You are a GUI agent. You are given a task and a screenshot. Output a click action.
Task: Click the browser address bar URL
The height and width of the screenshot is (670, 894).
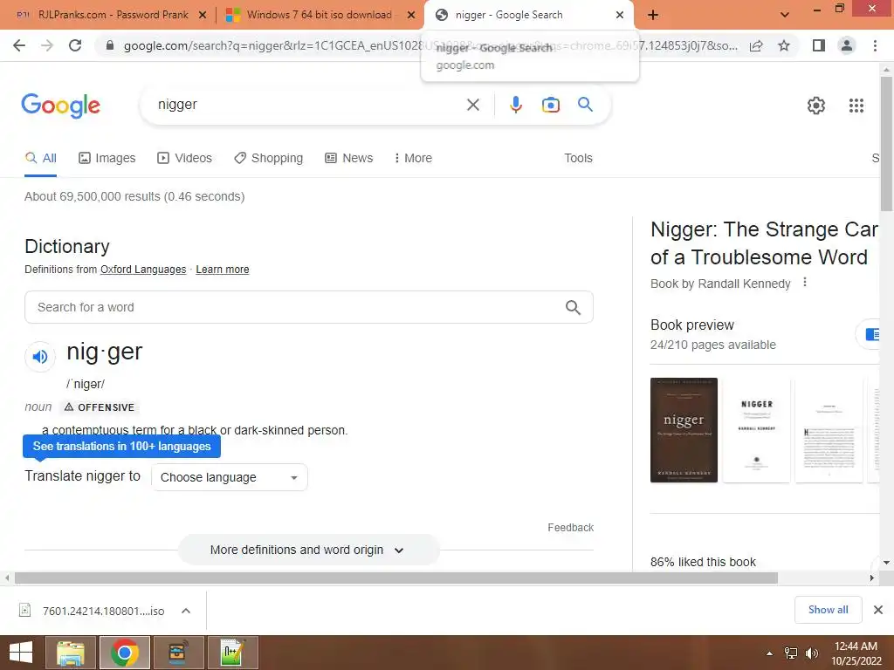pos(430,45)
